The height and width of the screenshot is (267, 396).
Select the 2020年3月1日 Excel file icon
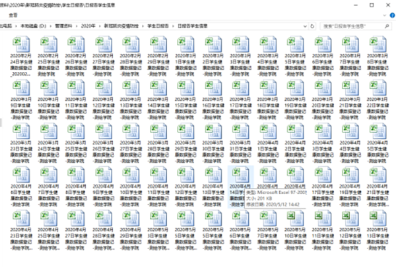coord(185,44)
